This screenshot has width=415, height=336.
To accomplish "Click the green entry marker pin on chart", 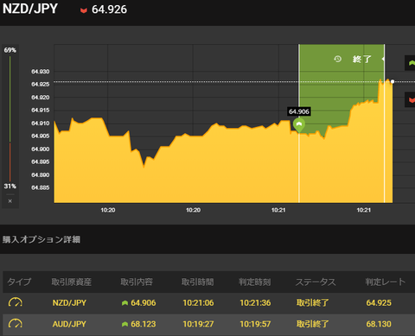I will coord(299,125).
